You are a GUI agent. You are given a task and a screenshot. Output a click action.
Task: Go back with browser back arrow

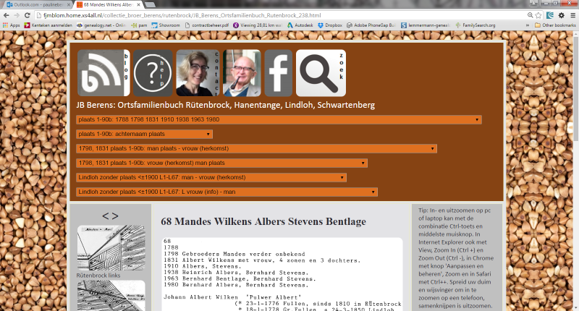pyautogui.click(x=7, y=15)
